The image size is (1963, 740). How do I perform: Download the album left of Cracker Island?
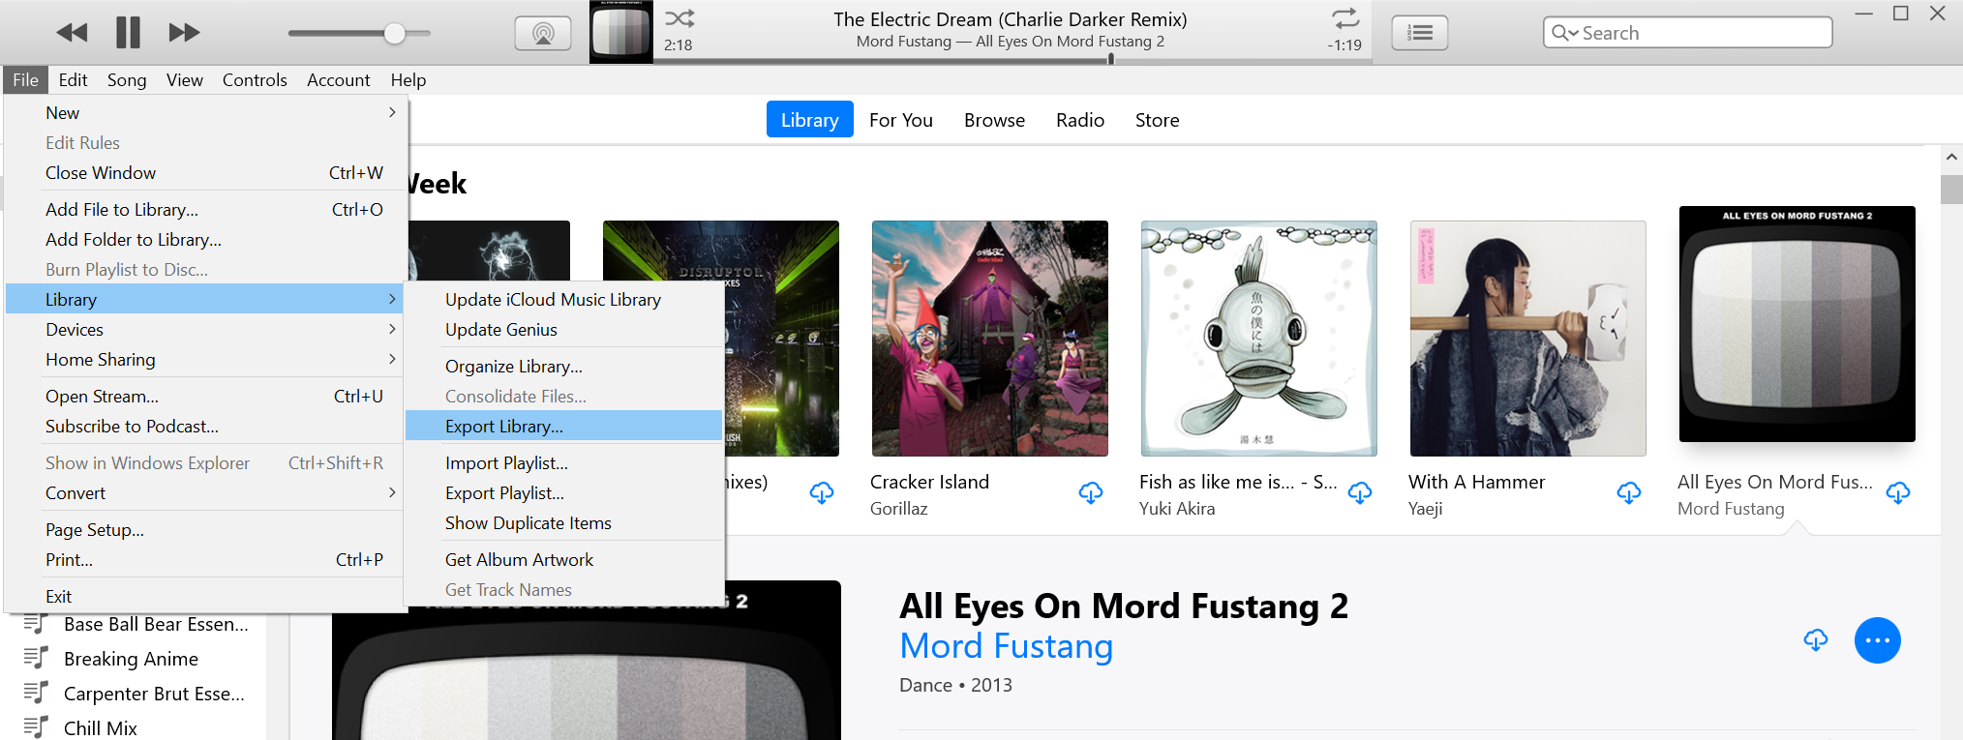[822, 493]
